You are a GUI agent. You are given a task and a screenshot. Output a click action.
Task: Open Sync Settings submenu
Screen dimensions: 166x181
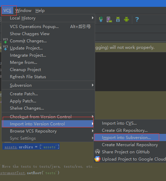click(48, 138)
